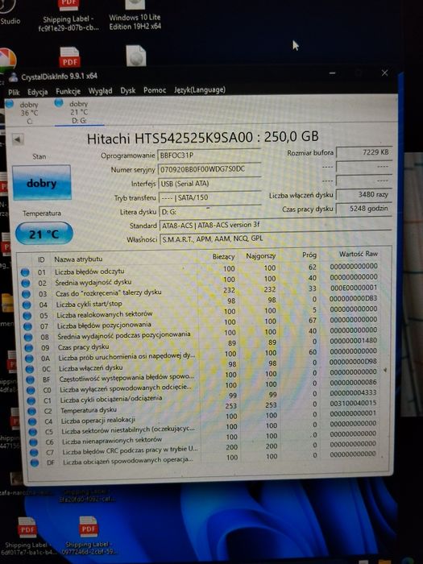Open the Wygląd menu
The height and width of the screenshot is (564, 423).
point(100,91)
